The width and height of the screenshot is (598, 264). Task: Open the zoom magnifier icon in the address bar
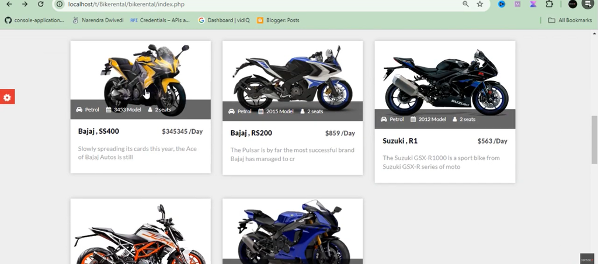[465, 4]
